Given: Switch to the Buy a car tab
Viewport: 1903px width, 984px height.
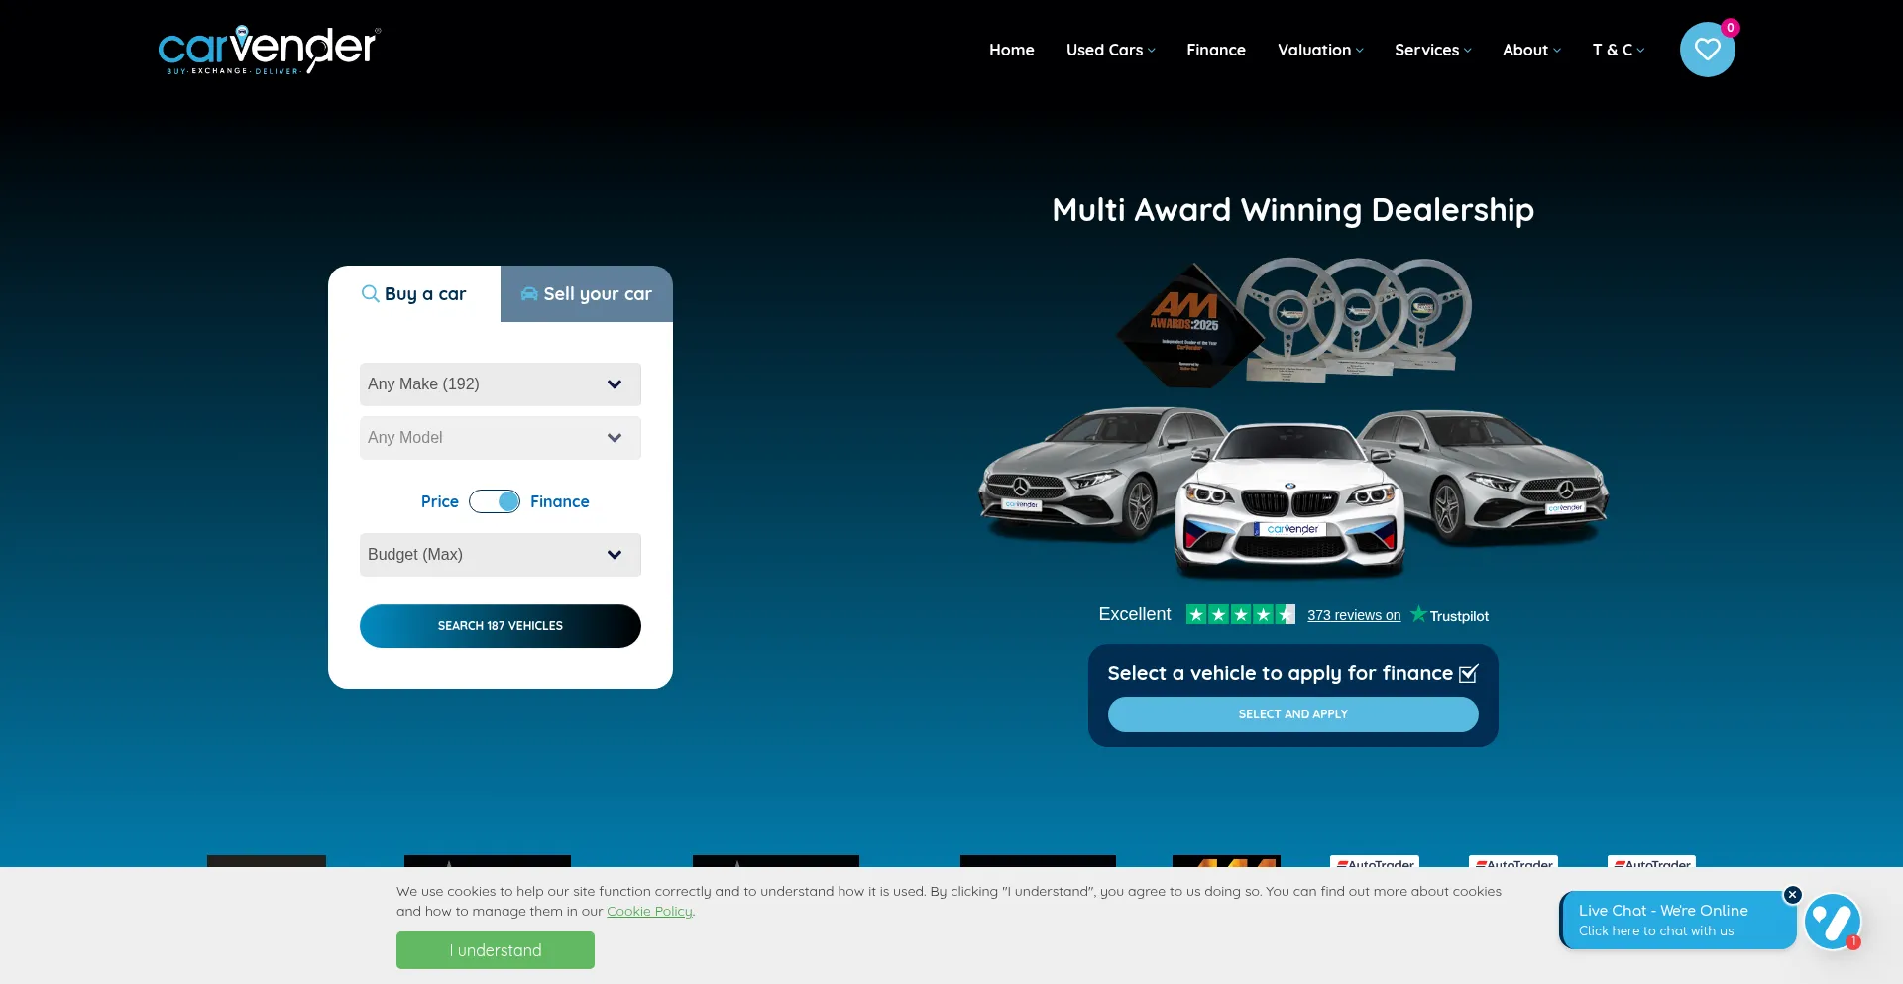Looking at the screenshot, I should tap(414, 294).
